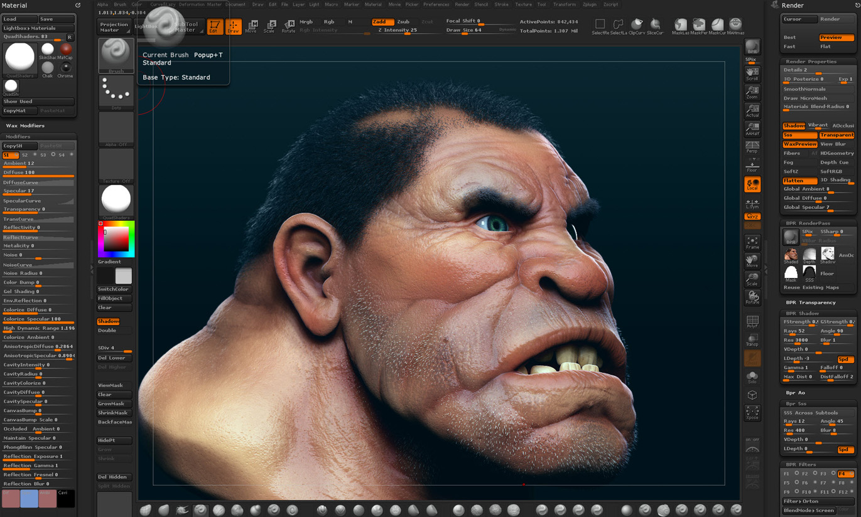Viewport: 861px width, 517px height.
Task: Click Save in the Material panel
Action: (57, 19)
